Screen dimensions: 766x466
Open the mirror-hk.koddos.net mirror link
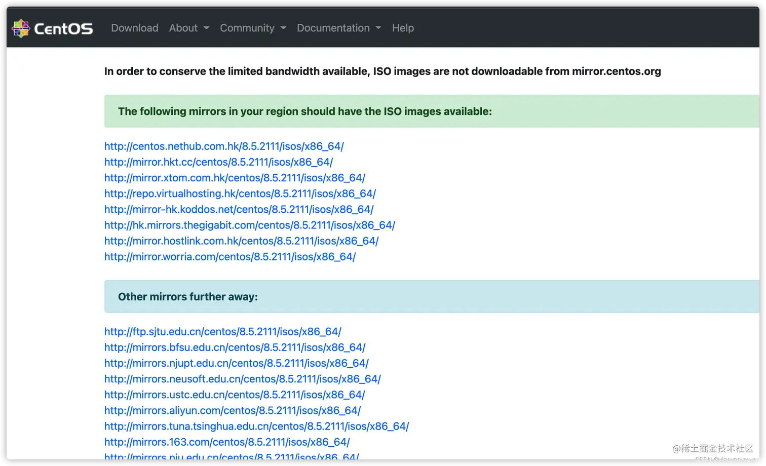point(239,209)
